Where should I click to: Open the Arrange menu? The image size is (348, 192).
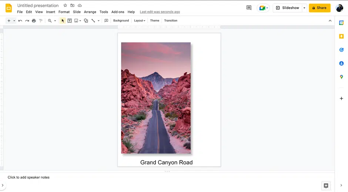point(90,12)
